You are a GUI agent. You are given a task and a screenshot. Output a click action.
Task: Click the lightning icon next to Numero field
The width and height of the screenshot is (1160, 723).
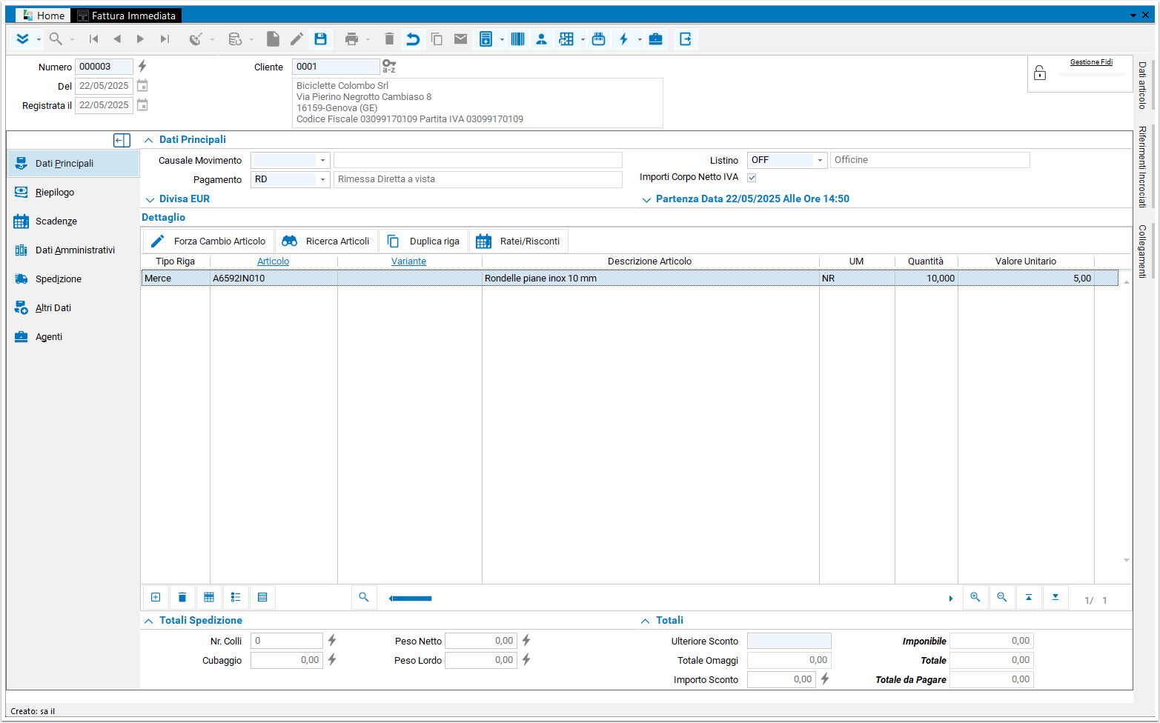pyautogui.click(x=142, y=67)
